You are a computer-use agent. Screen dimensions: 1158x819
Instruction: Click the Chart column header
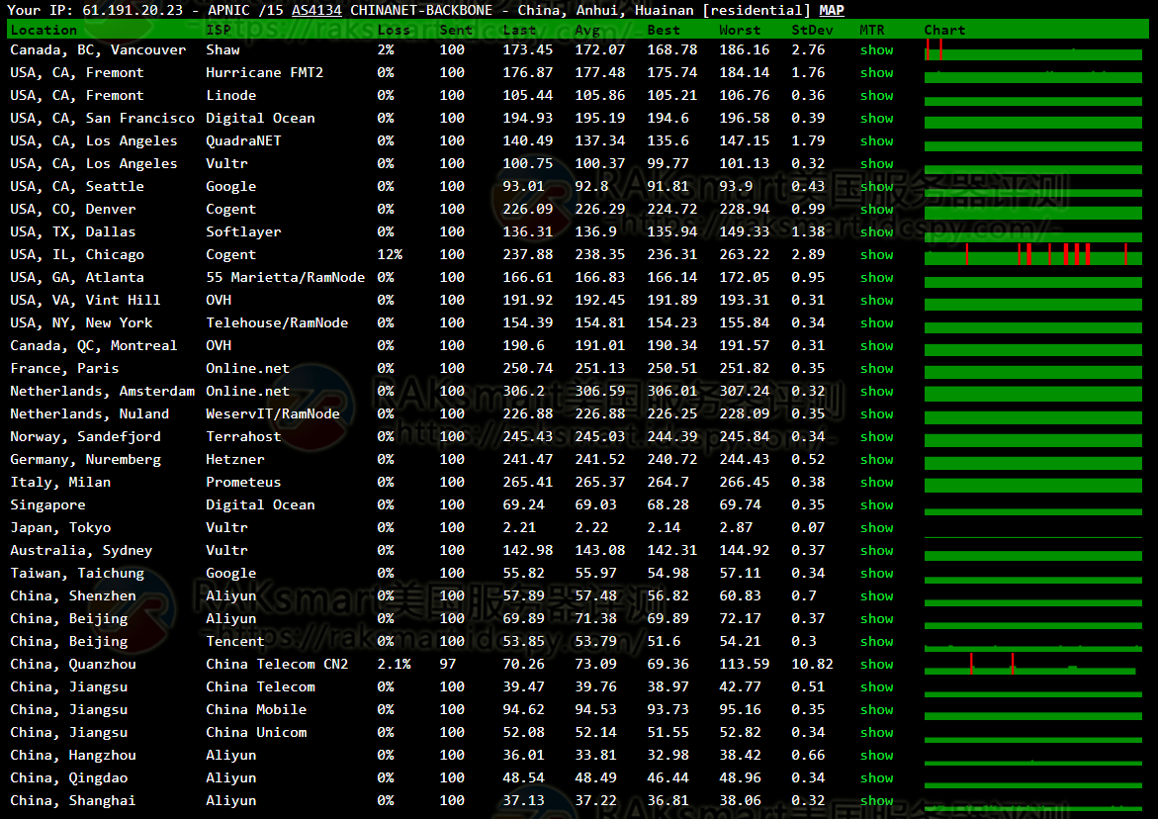(944, 31)
